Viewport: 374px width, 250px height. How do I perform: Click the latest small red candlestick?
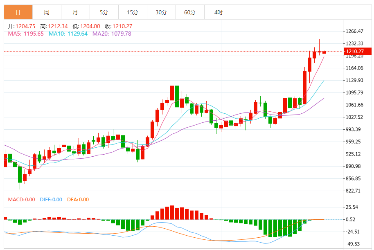(324, 52)
